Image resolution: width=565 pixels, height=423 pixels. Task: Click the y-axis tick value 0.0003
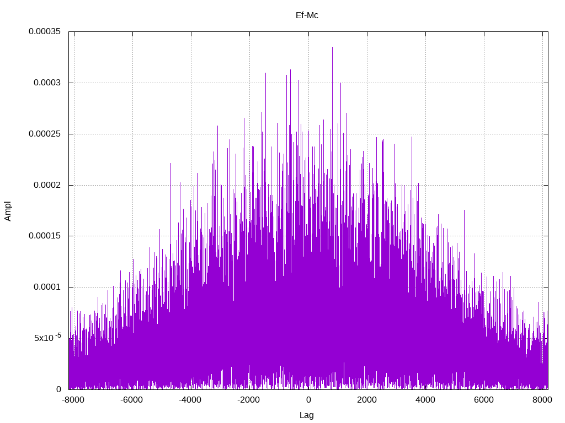[47, 83]
